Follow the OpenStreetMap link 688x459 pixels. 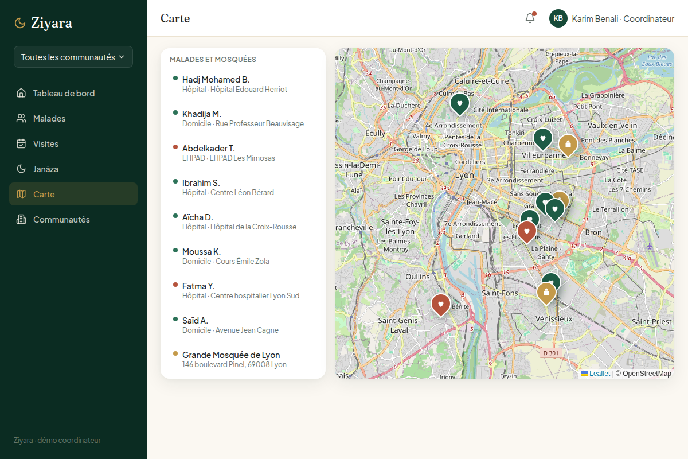647,374
